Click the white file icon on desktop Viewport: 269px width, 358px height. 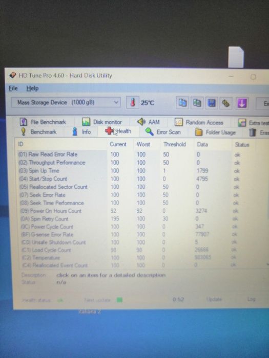pos(236,57)
